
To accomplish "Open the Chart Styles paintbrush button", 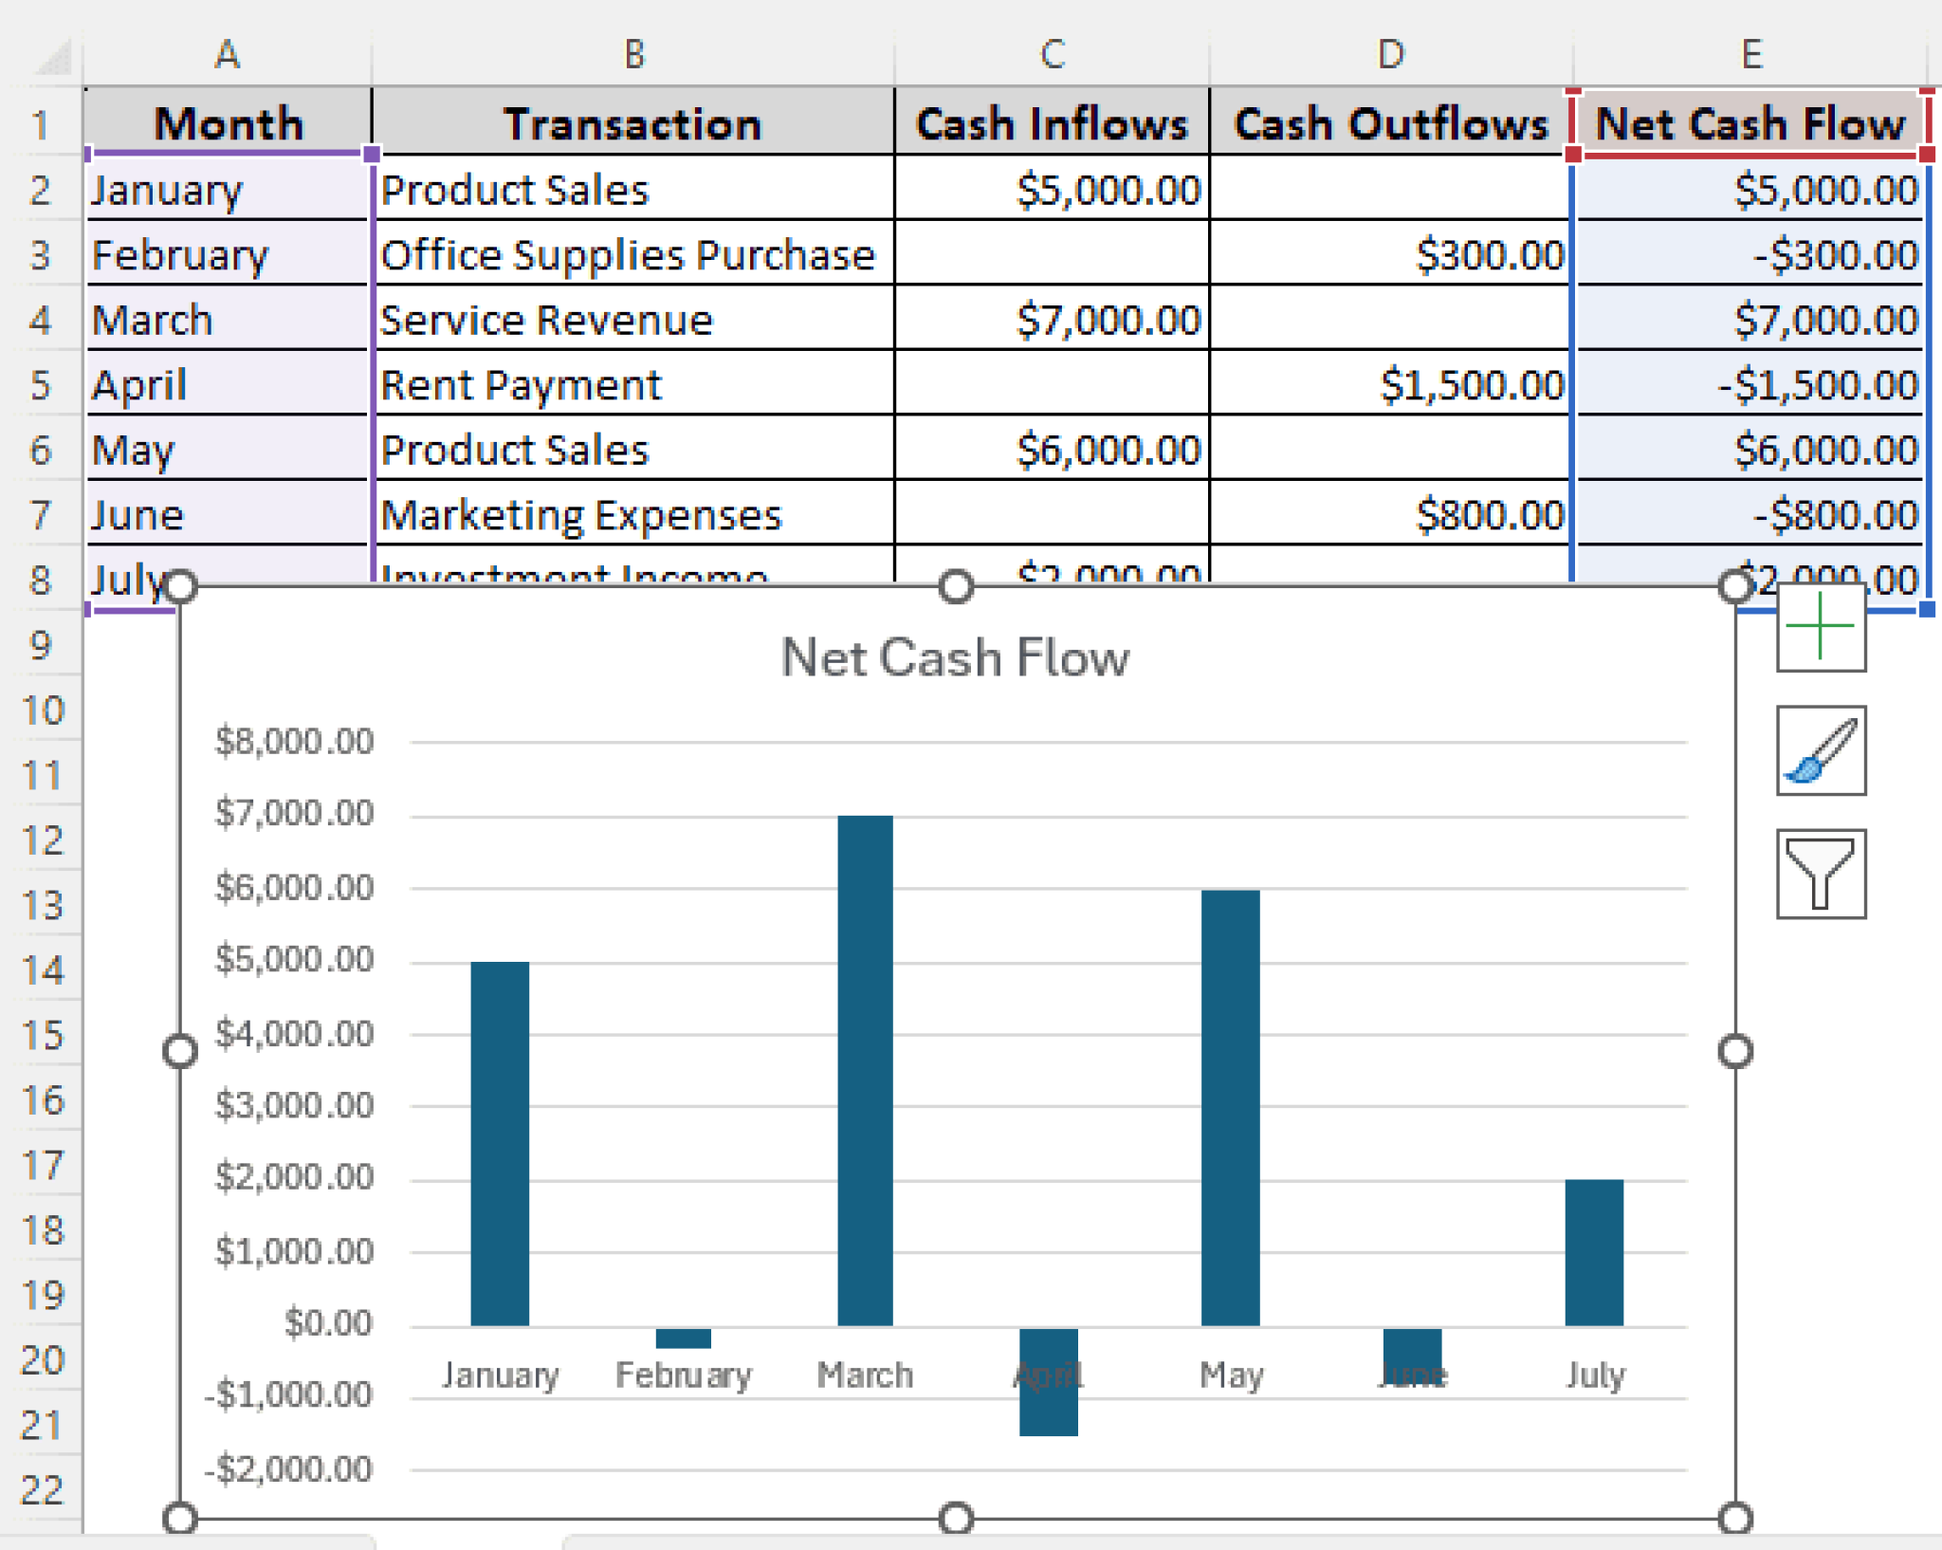I will 1821,750.
